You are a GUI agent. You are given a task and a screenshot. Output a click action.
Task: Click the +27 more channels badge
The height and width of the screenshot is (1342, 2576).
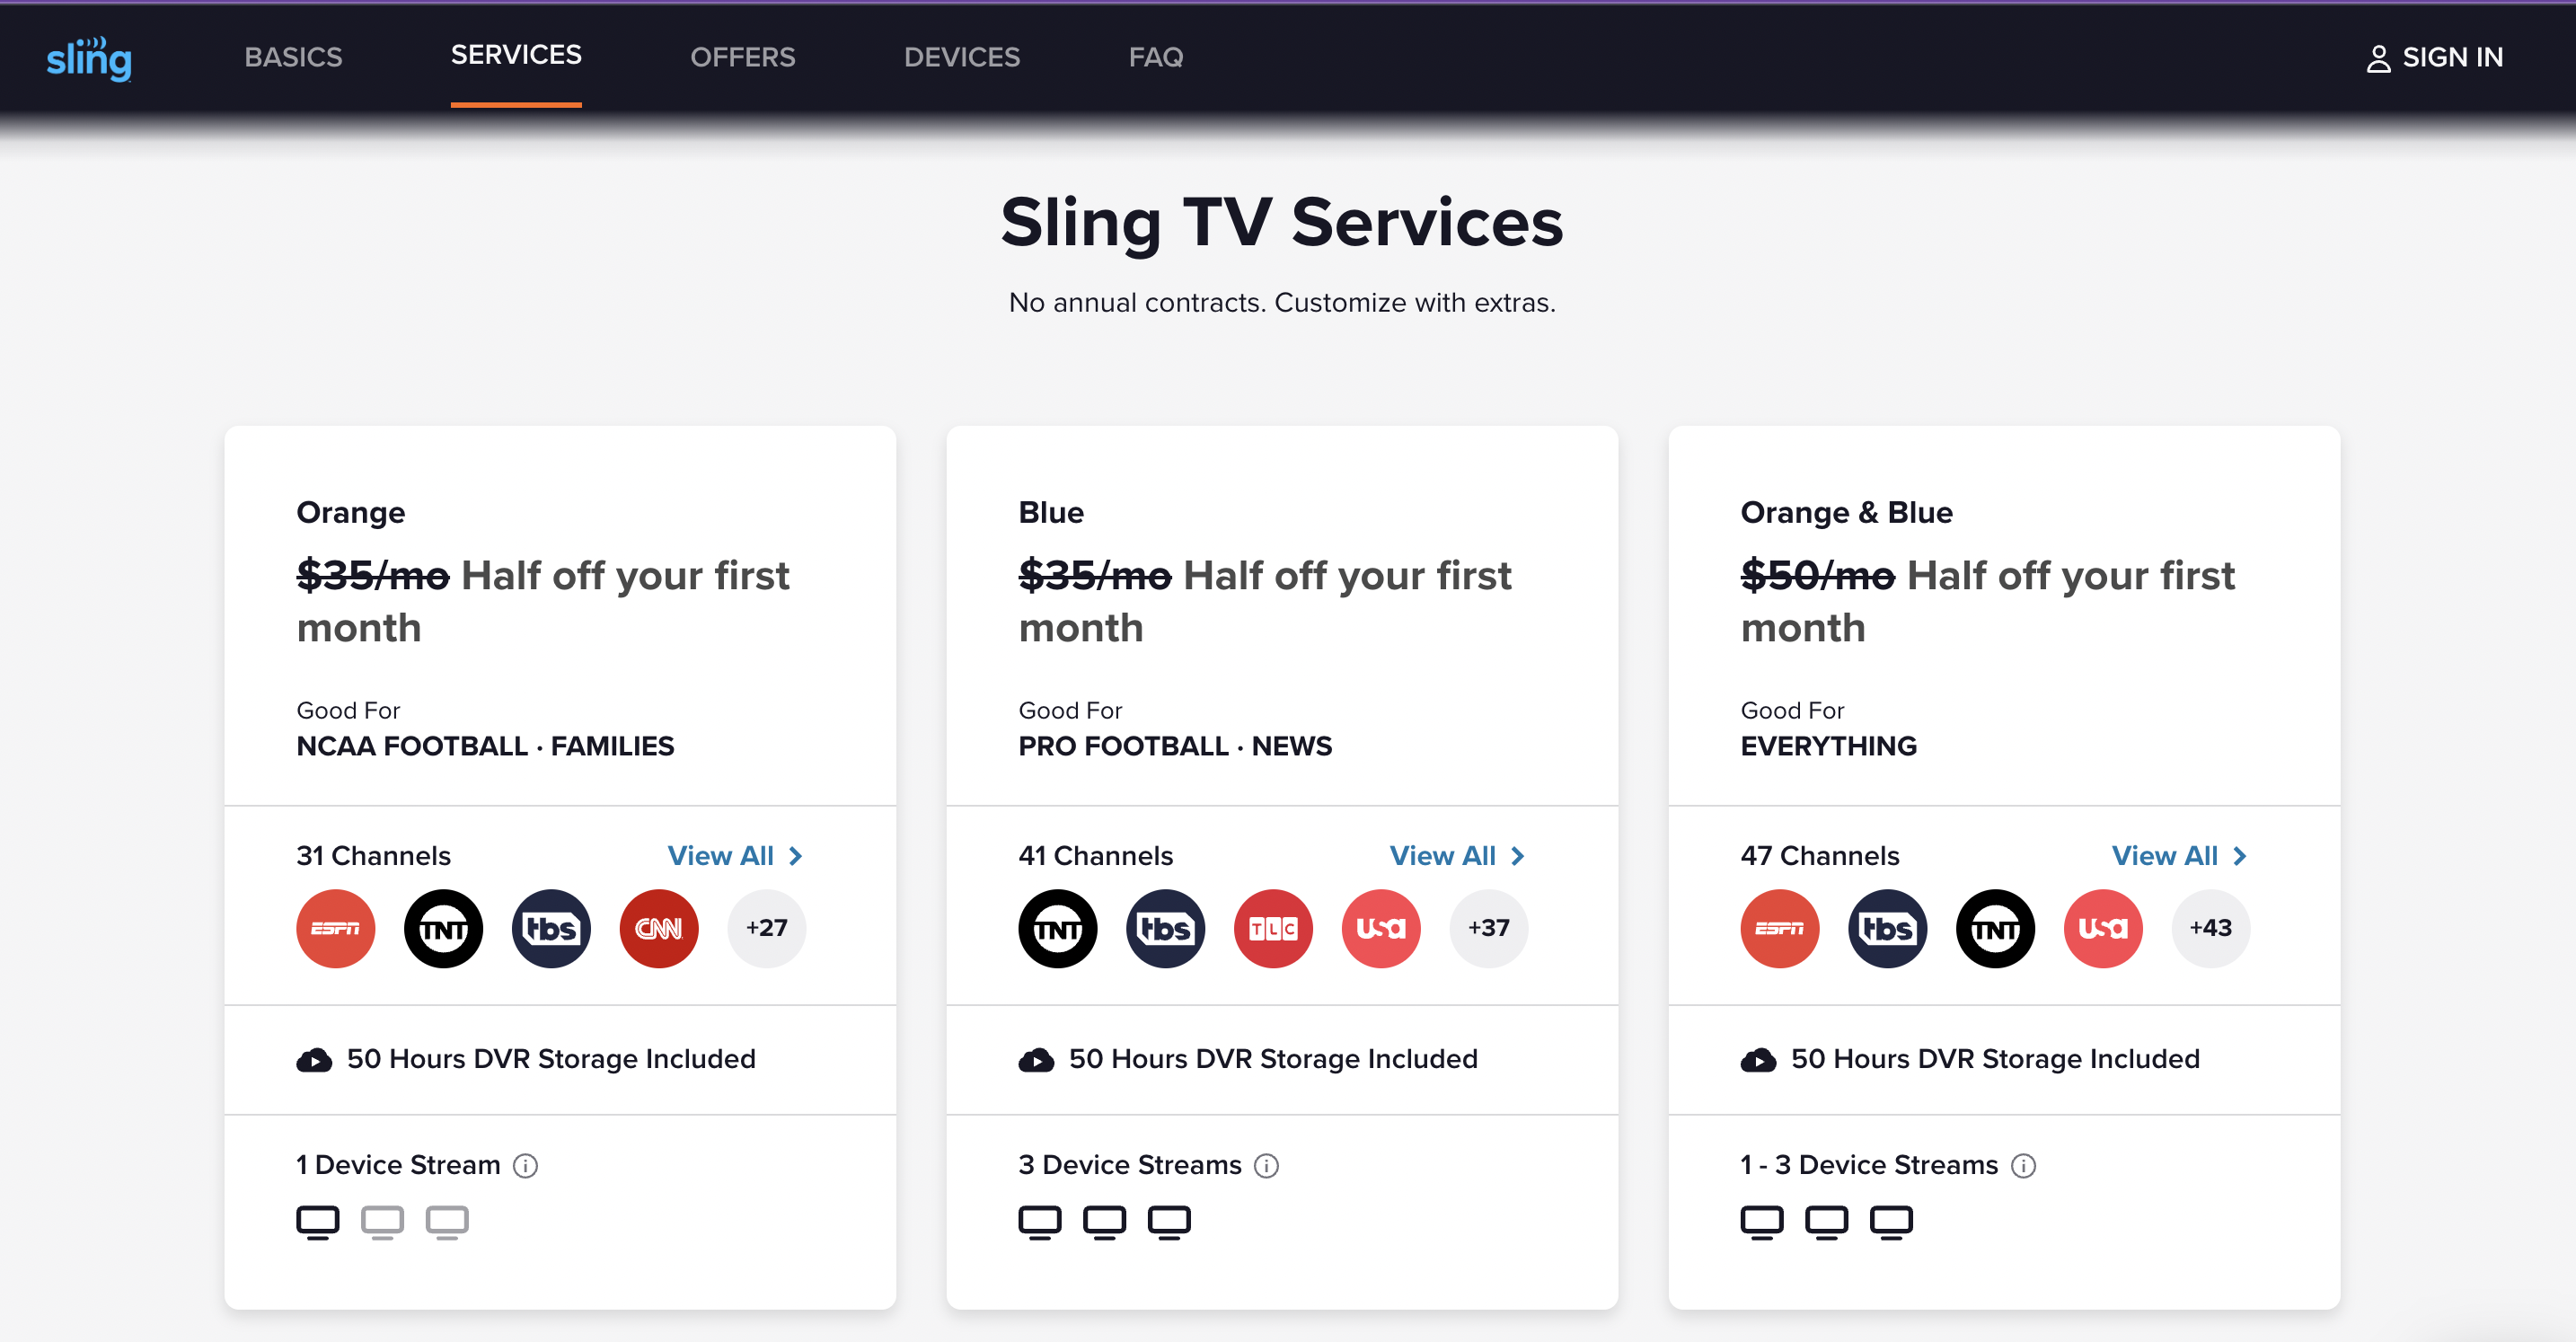tap(766, 928)
